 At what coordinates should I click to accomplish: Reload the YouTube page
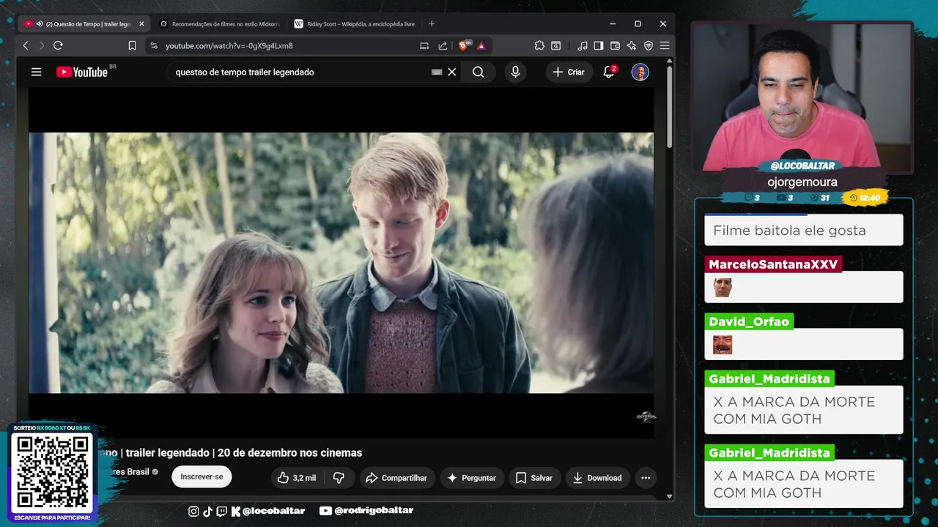pyautogui.click(x=58, y=45)
